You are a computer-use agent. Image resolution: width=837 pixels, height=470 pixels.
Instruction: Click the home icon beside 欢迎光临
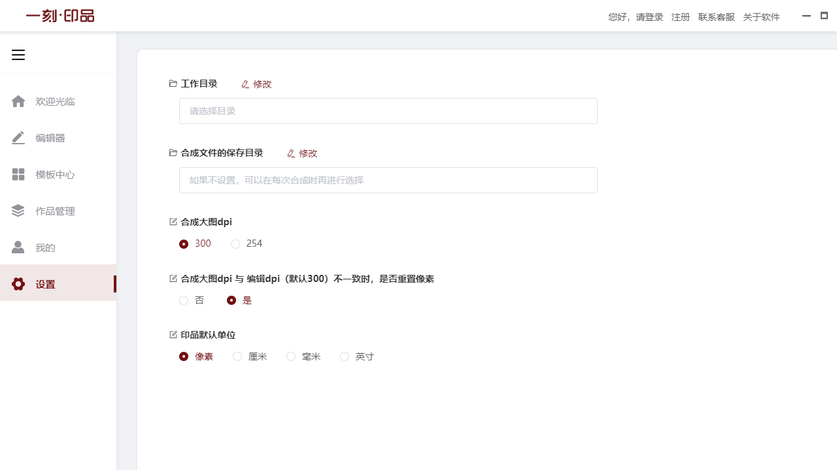point(18,101)
